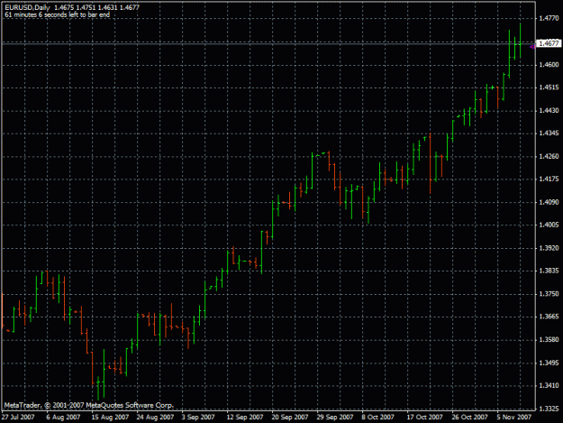Click the 1.4260 price axis label
This screenshot has width=563, height=423.
tap(549, 156)
